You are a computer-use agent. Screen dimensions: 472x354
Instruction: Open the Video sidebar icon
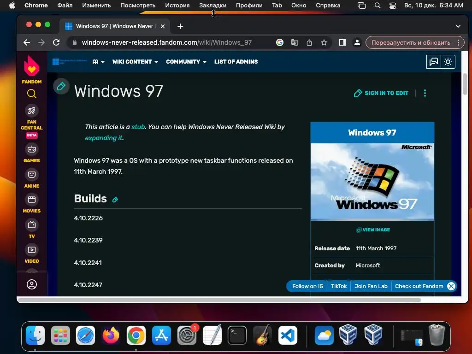point(32,250)
